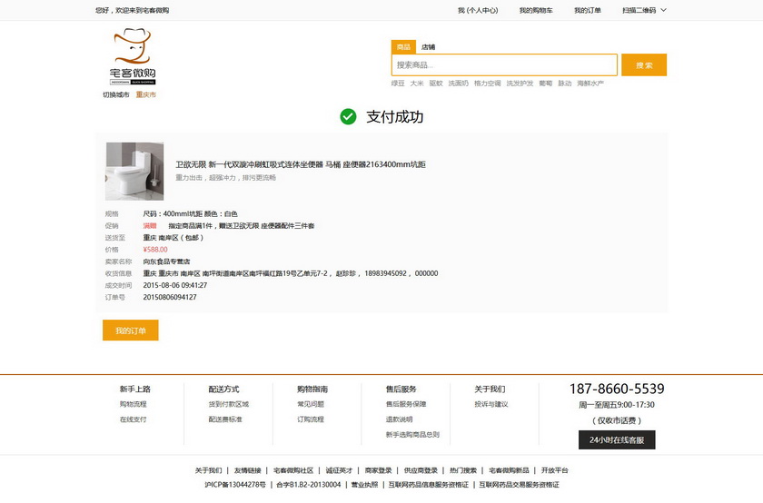The height and width of the screenshot is (503, 763).
Task: Open 互联网药品信息服务资格证 link
Action: click(428, 485)
